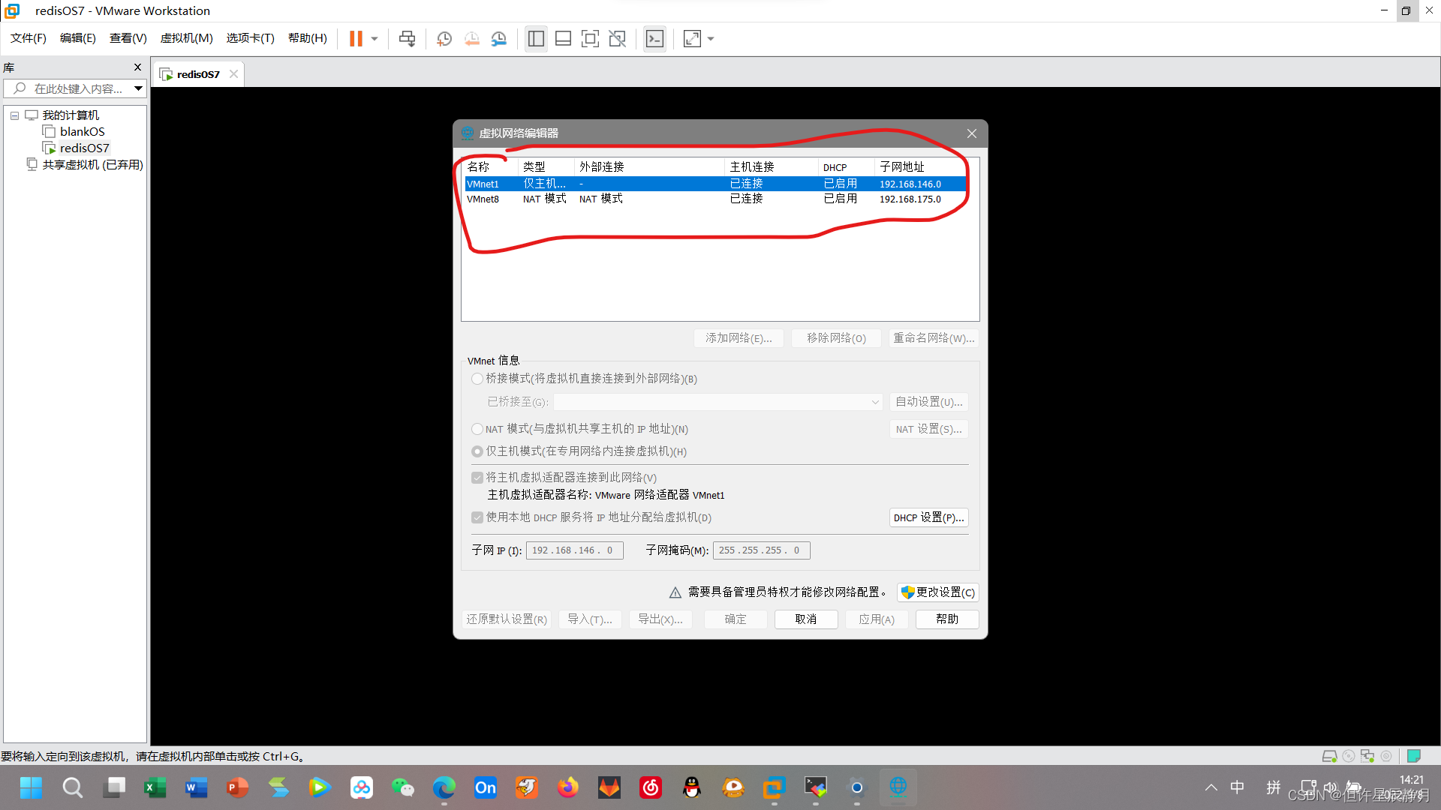The width and height of the screenshot is (1441, 810).
Task: Select the 仅主机模式 radio button
Action: 477,451
